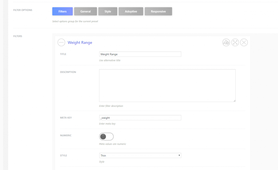Viewport: 278px width, 170px height.
Task: Click the 'Enter filter description' hint text
Action: [111, 106]
